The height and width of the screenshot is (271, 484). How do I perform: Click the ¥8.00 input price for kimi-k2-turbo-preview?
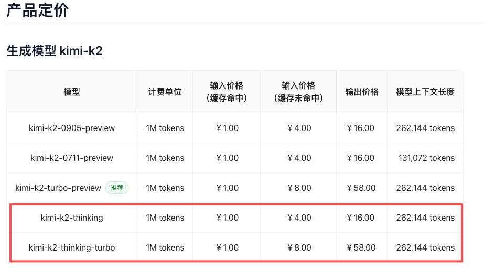[298, 188]
